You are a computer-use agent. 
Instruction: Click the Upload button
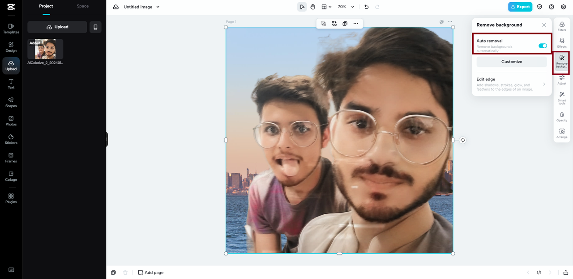coord(57,27)
